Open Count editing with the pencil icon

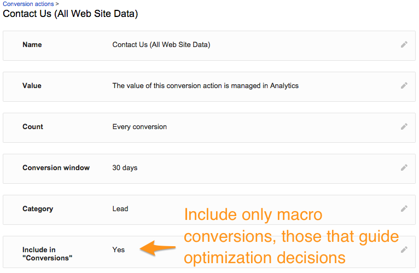pyautogui.click(x=404, y=126)
